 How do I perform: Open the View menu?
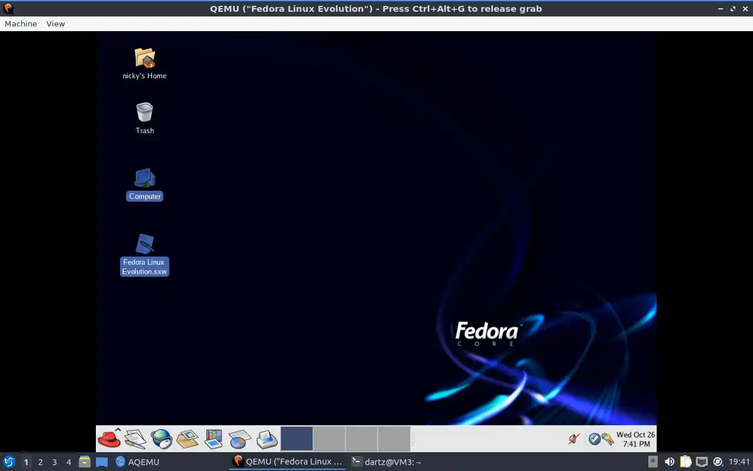pyautogui.click(x=55, y=24)
